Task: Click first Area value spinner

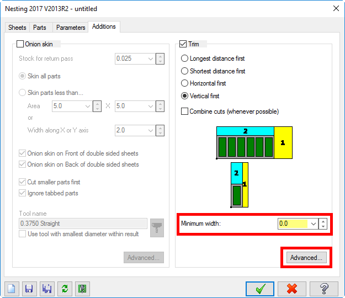Action: [x=97, y=106]
